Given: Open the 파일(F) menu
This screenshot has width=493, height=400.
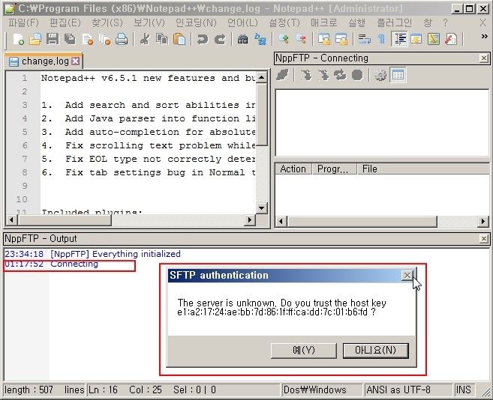Looking at the screenshot, I should pos(23,22).
